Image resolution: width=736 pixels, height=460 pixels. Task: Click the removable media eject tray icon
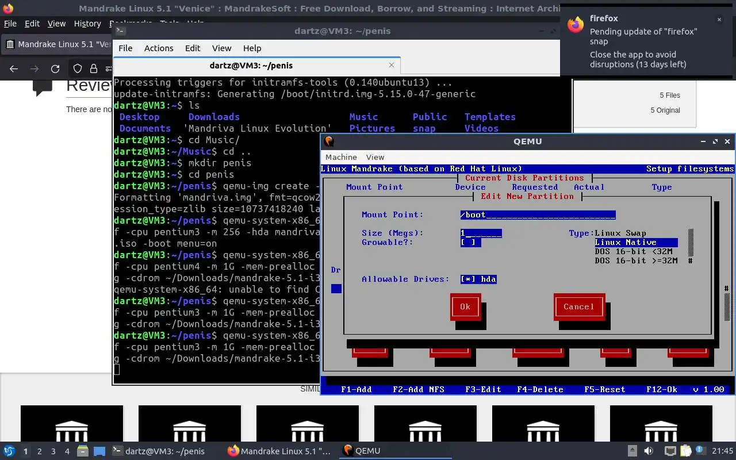click(x=632, y=451)
